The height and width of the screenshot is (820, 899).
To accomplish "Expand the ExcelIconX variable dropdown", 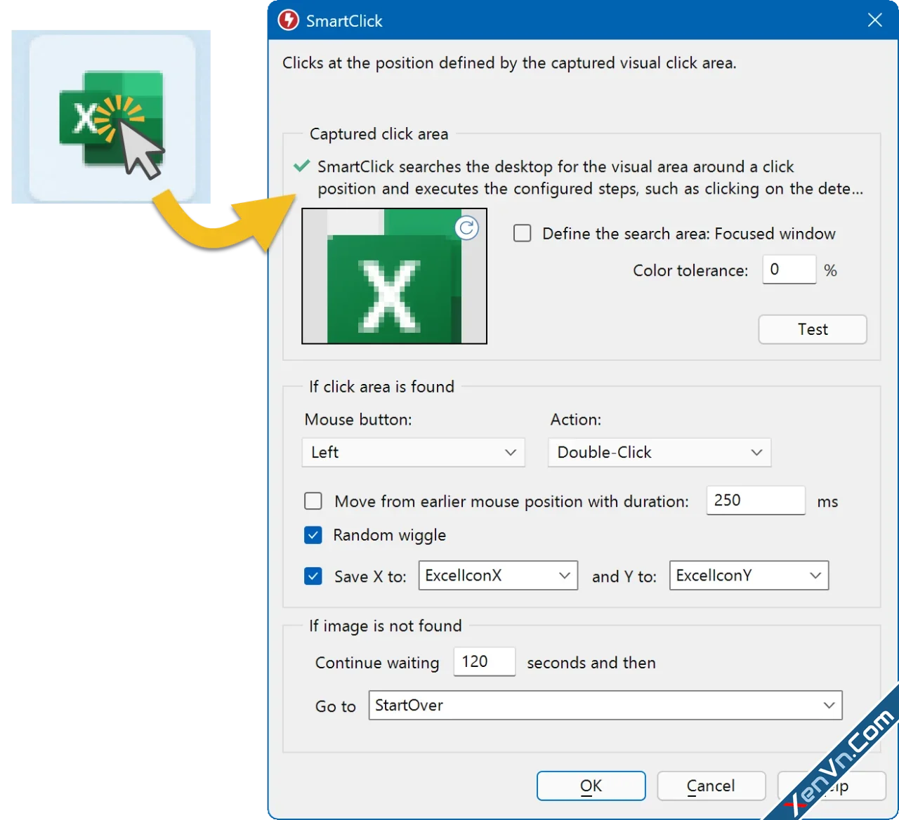I will click(x=498, y=576).
